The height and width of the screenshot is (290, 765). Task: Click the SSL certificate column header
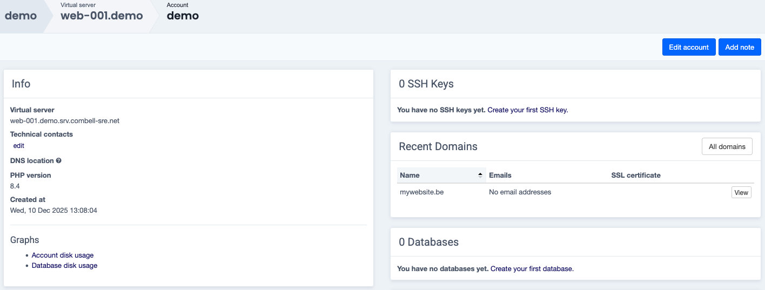(635, 176)
